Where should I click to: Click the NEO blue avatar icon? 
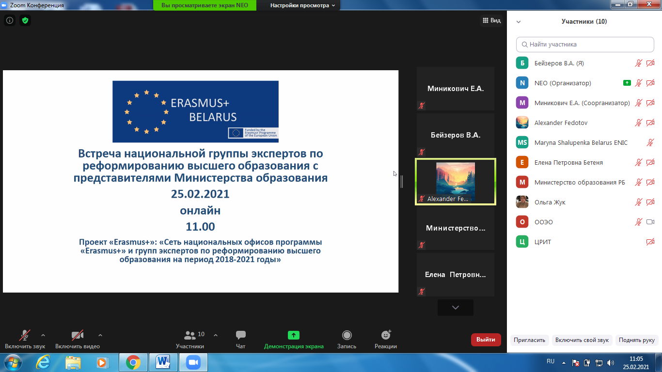point(522,83)
